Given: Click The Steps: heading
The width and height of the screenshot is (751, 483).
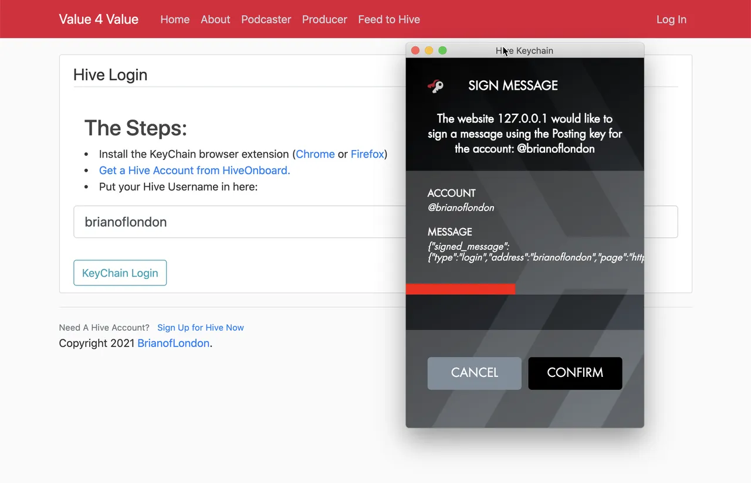Looking at the screenshot, I should (x=136, y=128).
